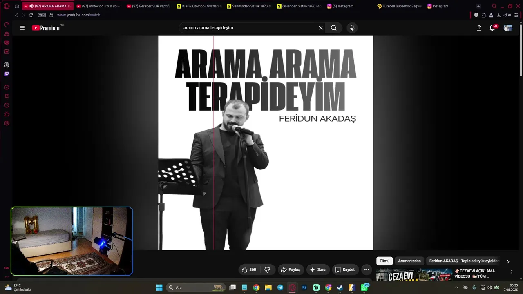This screenshot has height=294, width=523.
Task: Select Feridun AKADAŞ - Topic chip
Action: click(464, 261)
